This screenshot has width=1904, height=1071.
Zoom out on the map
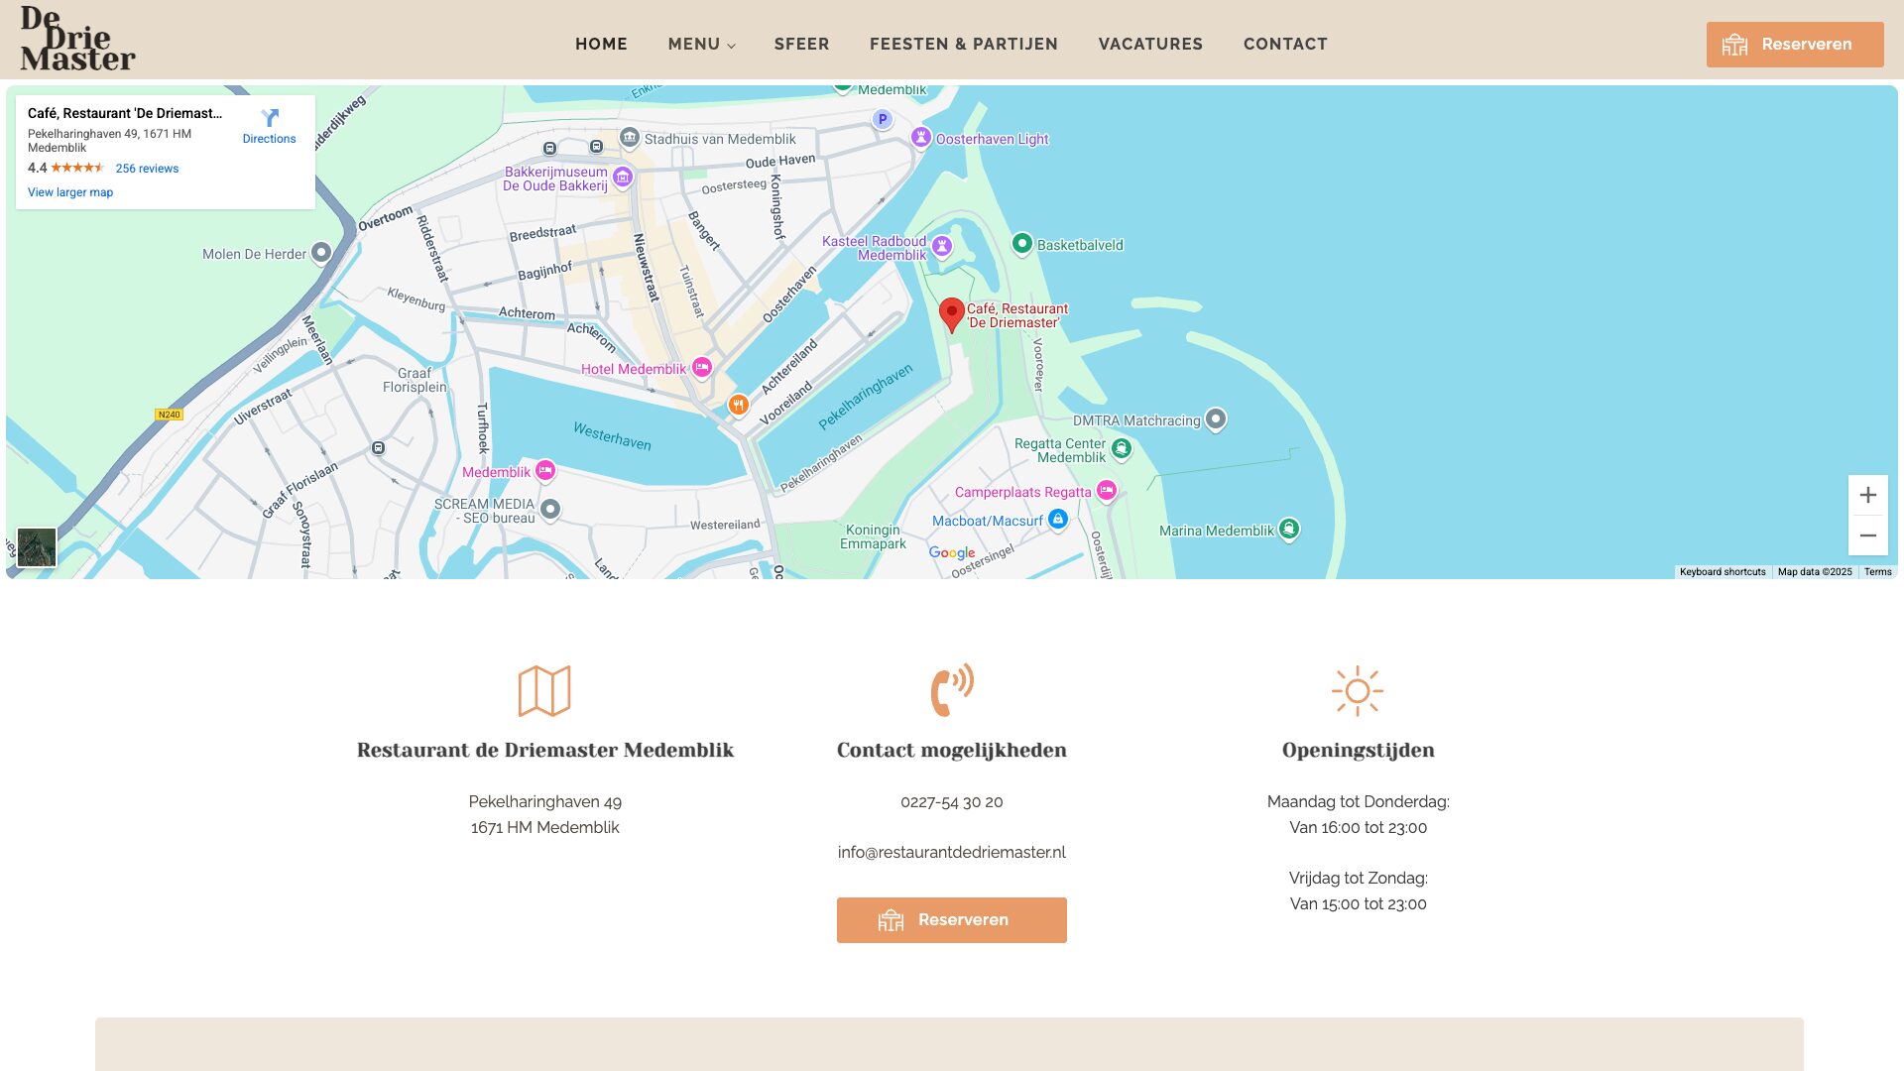[x=1867, y=535]
